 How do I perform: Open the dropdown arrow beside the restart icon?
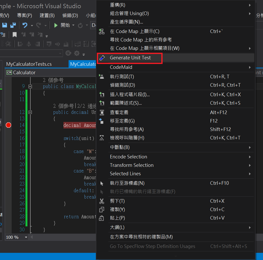click(87, 25)
